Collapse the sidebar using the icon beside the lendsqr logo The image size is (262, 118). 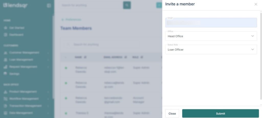[x=49, y=5]
